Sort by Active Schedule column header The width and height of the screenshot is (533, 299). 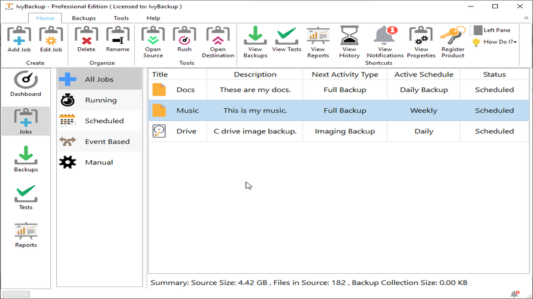click(424, 74)
